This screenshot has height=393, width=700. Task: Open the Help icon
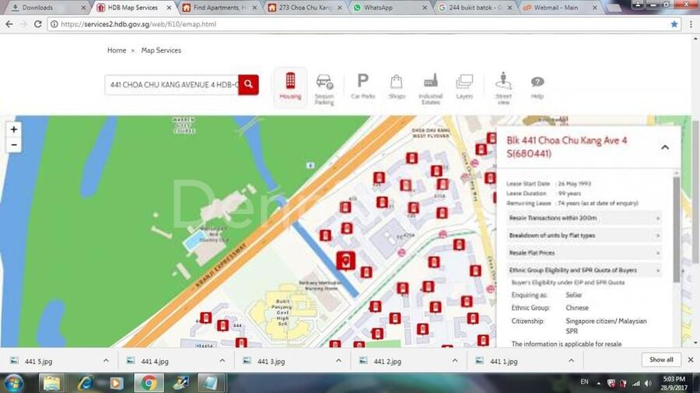coord(537,87)
